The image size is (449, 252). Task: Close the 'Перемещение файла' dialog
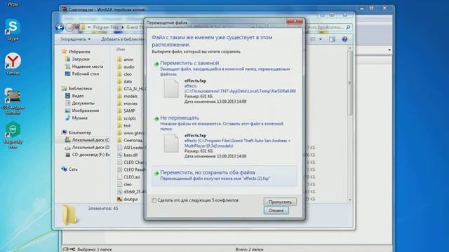point(295,21)
